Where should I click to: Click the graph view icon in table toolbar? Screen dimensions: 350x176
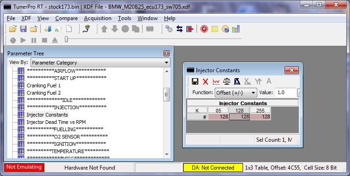tap(216, 81)
